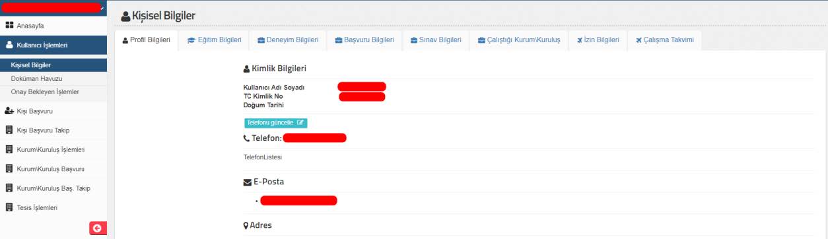
Task: Click the graduation cap icon on Eğitim Bilgileri
Action: pos(191,40)
